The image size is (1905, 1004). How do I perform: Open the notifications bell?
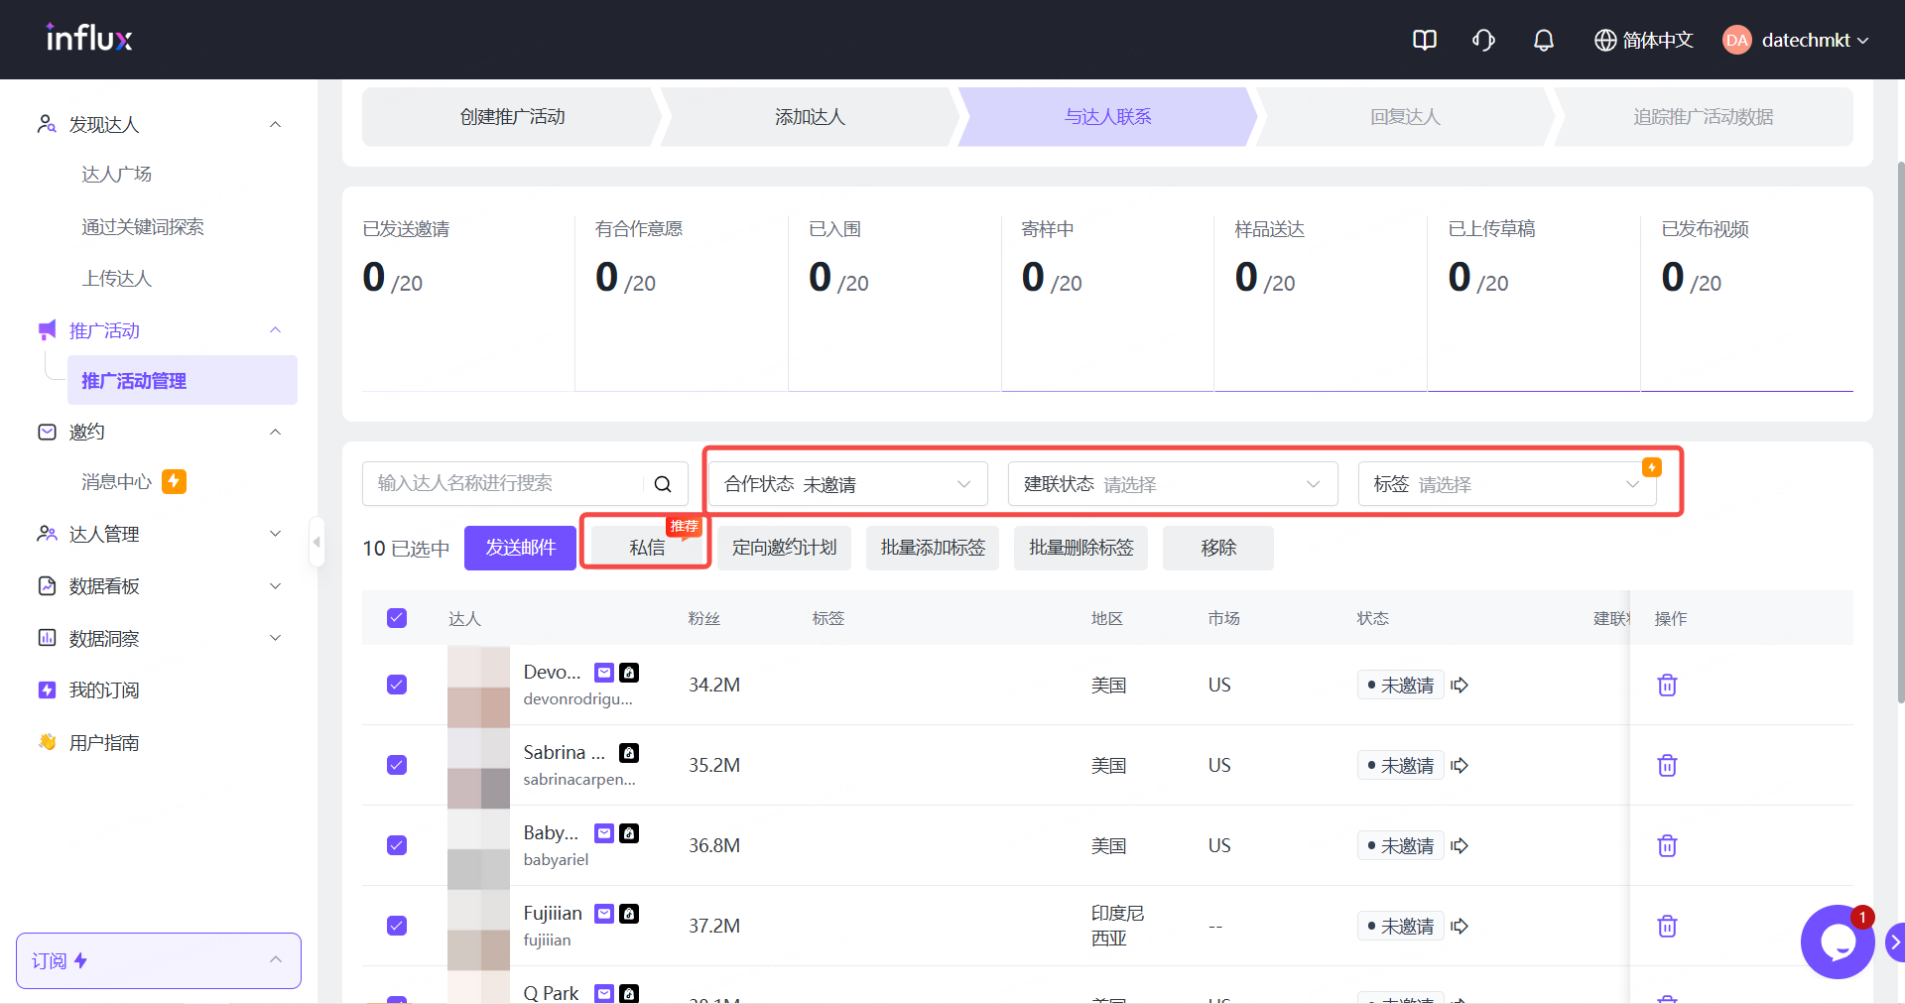click(x=1543, y=40)
